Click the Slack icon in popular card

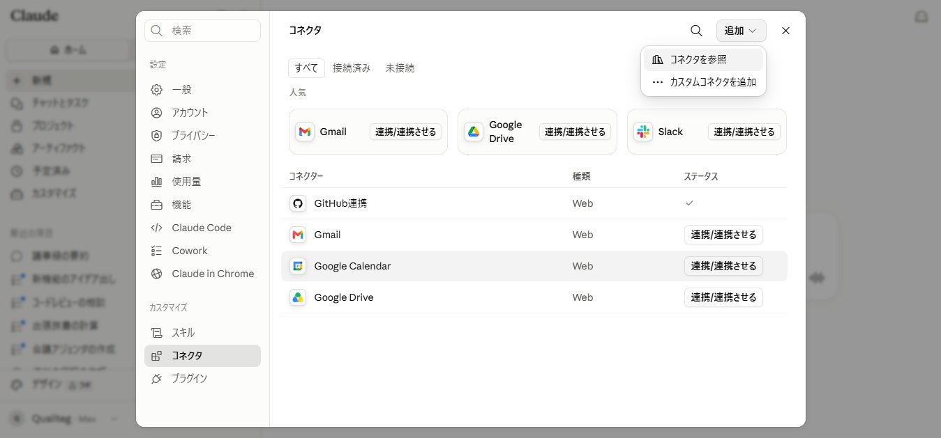tap(643, 132)
